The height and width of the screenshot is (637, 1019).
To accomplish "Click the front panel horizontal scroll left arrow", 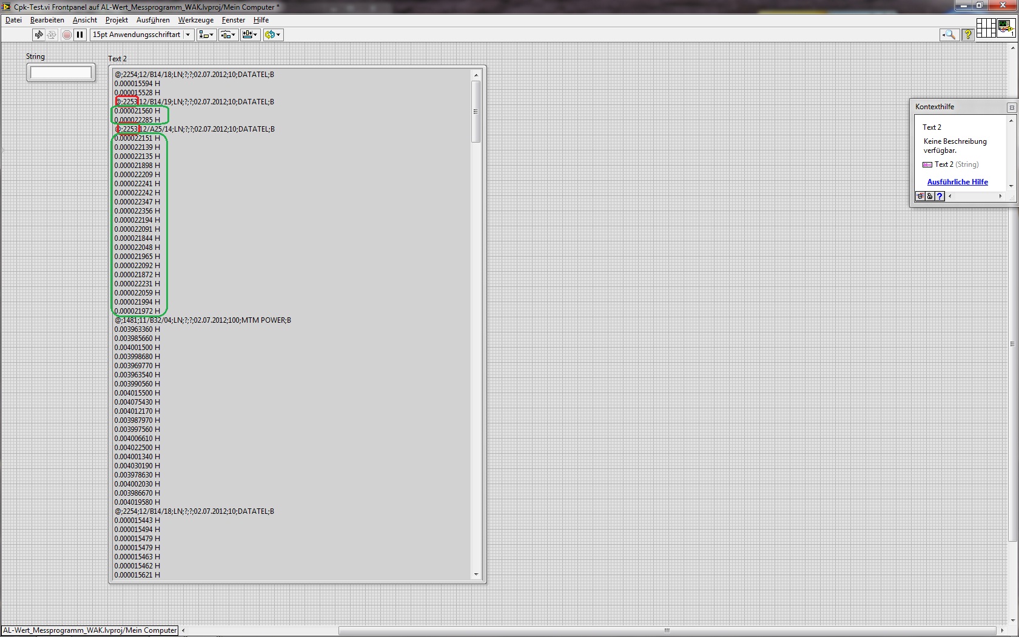I will coord(183,630).
